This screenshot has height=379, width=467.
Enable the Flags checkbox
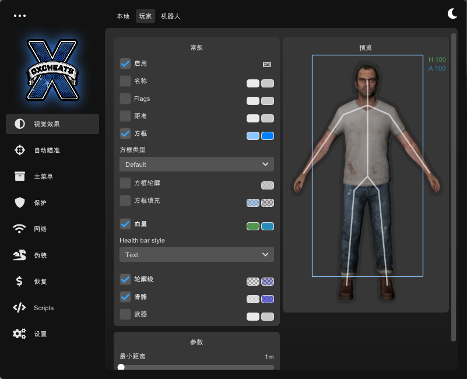(125, 99)
